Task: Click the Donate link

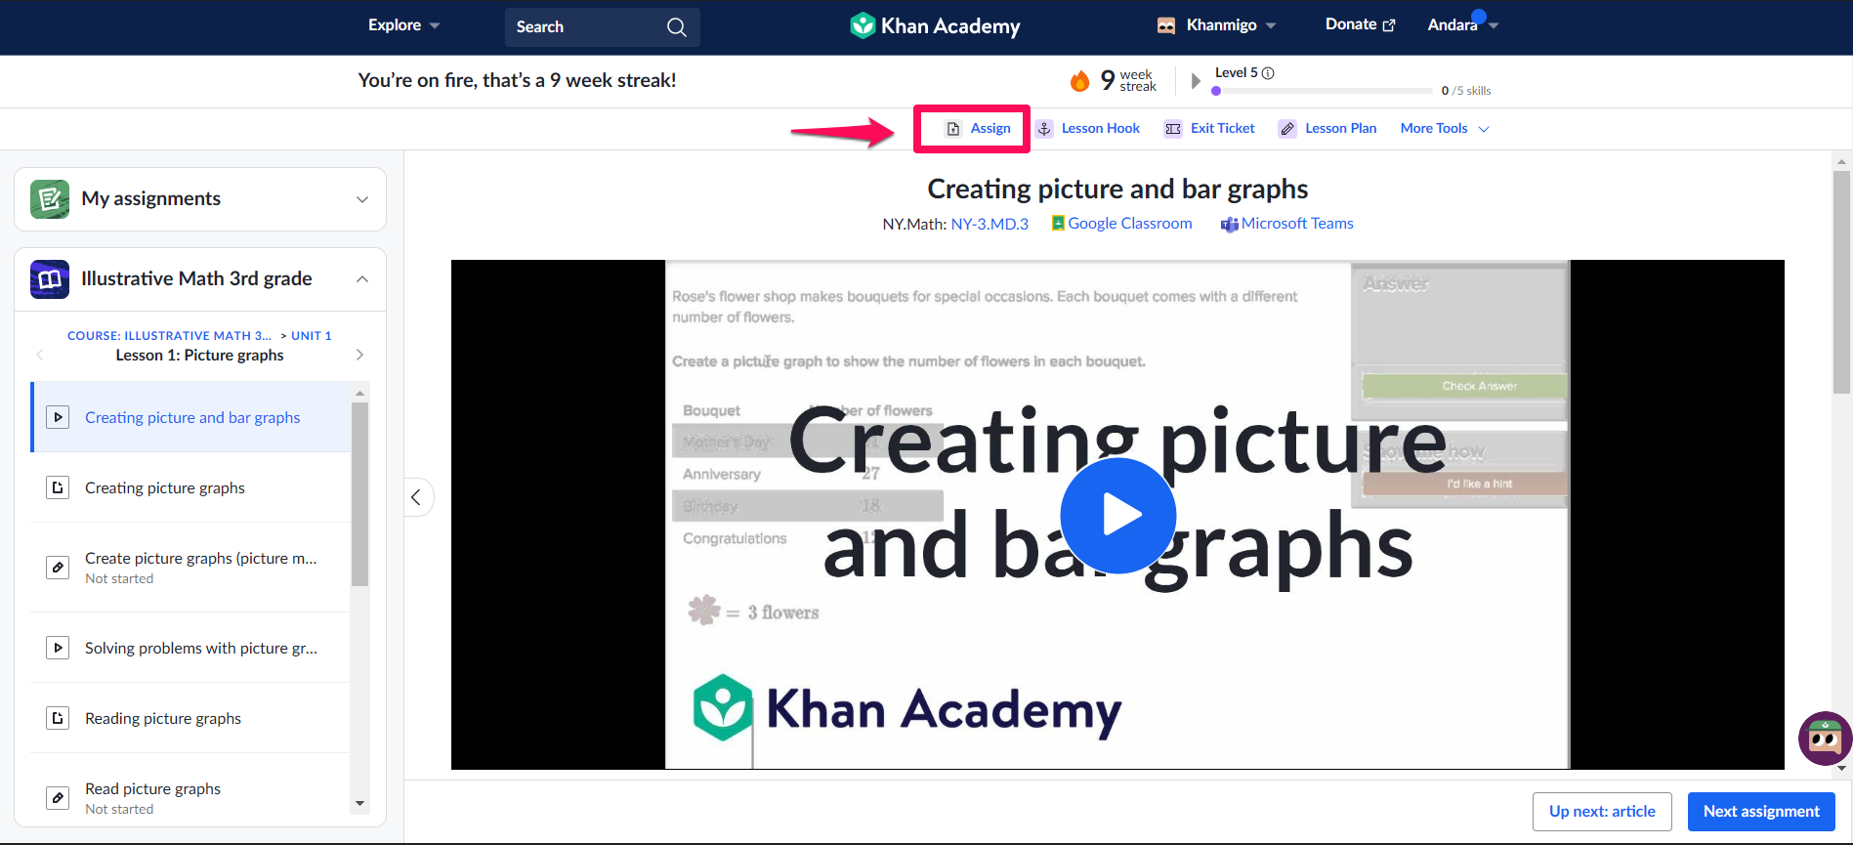Action: click(x=1360, y=24)
